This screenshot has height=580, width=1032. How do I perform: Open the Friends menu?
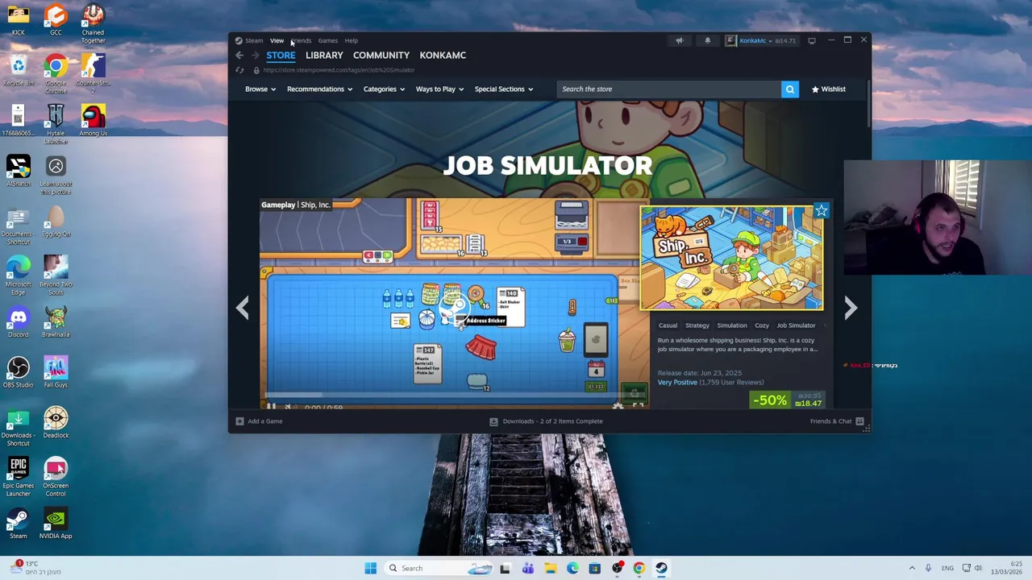point(302,40)
